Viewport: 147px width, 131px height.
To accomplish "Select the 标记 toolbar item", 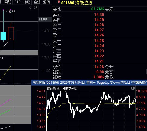I will pos(27,2).
